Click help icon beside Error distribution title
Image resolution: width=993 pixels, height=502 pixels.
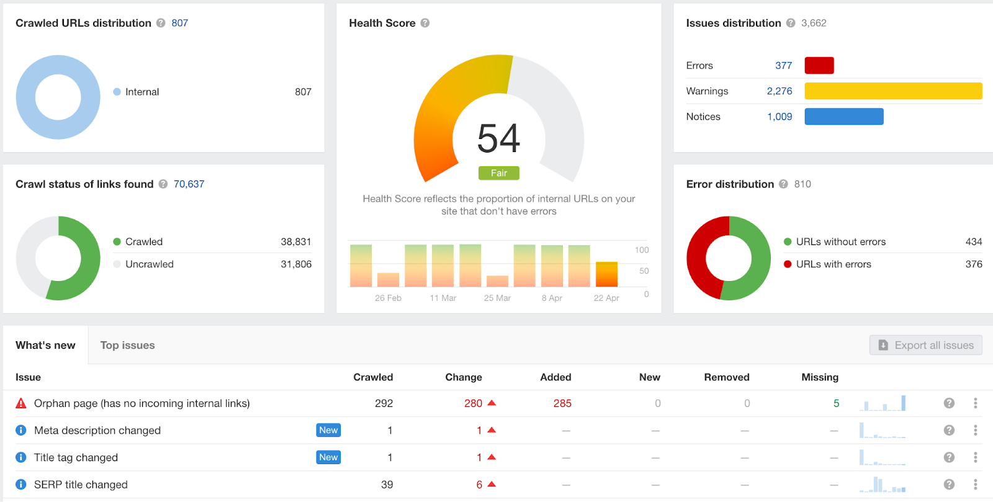[783, 184]
